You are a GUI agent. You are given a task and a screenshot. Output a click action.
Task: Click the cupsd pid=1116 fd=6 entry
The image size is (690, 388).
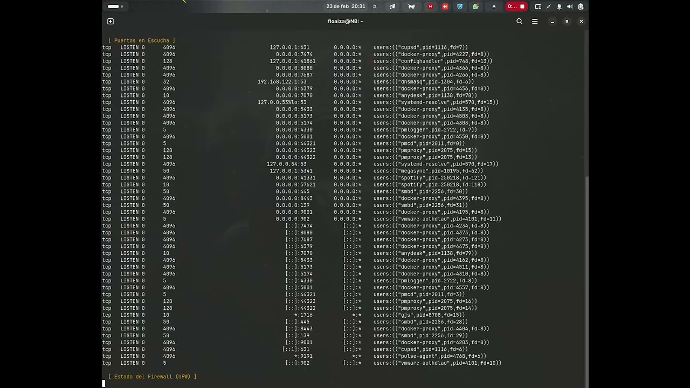(x=421, y=349)
